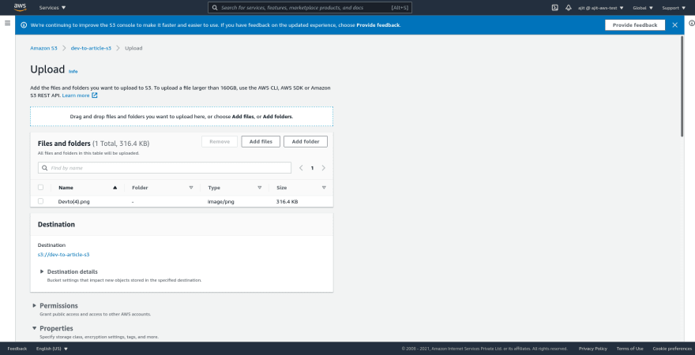Select page 1 in pagination
Image resolution: width=695 pixels, height=355 pixels.
pyautogui.click(x=312, y=168)
